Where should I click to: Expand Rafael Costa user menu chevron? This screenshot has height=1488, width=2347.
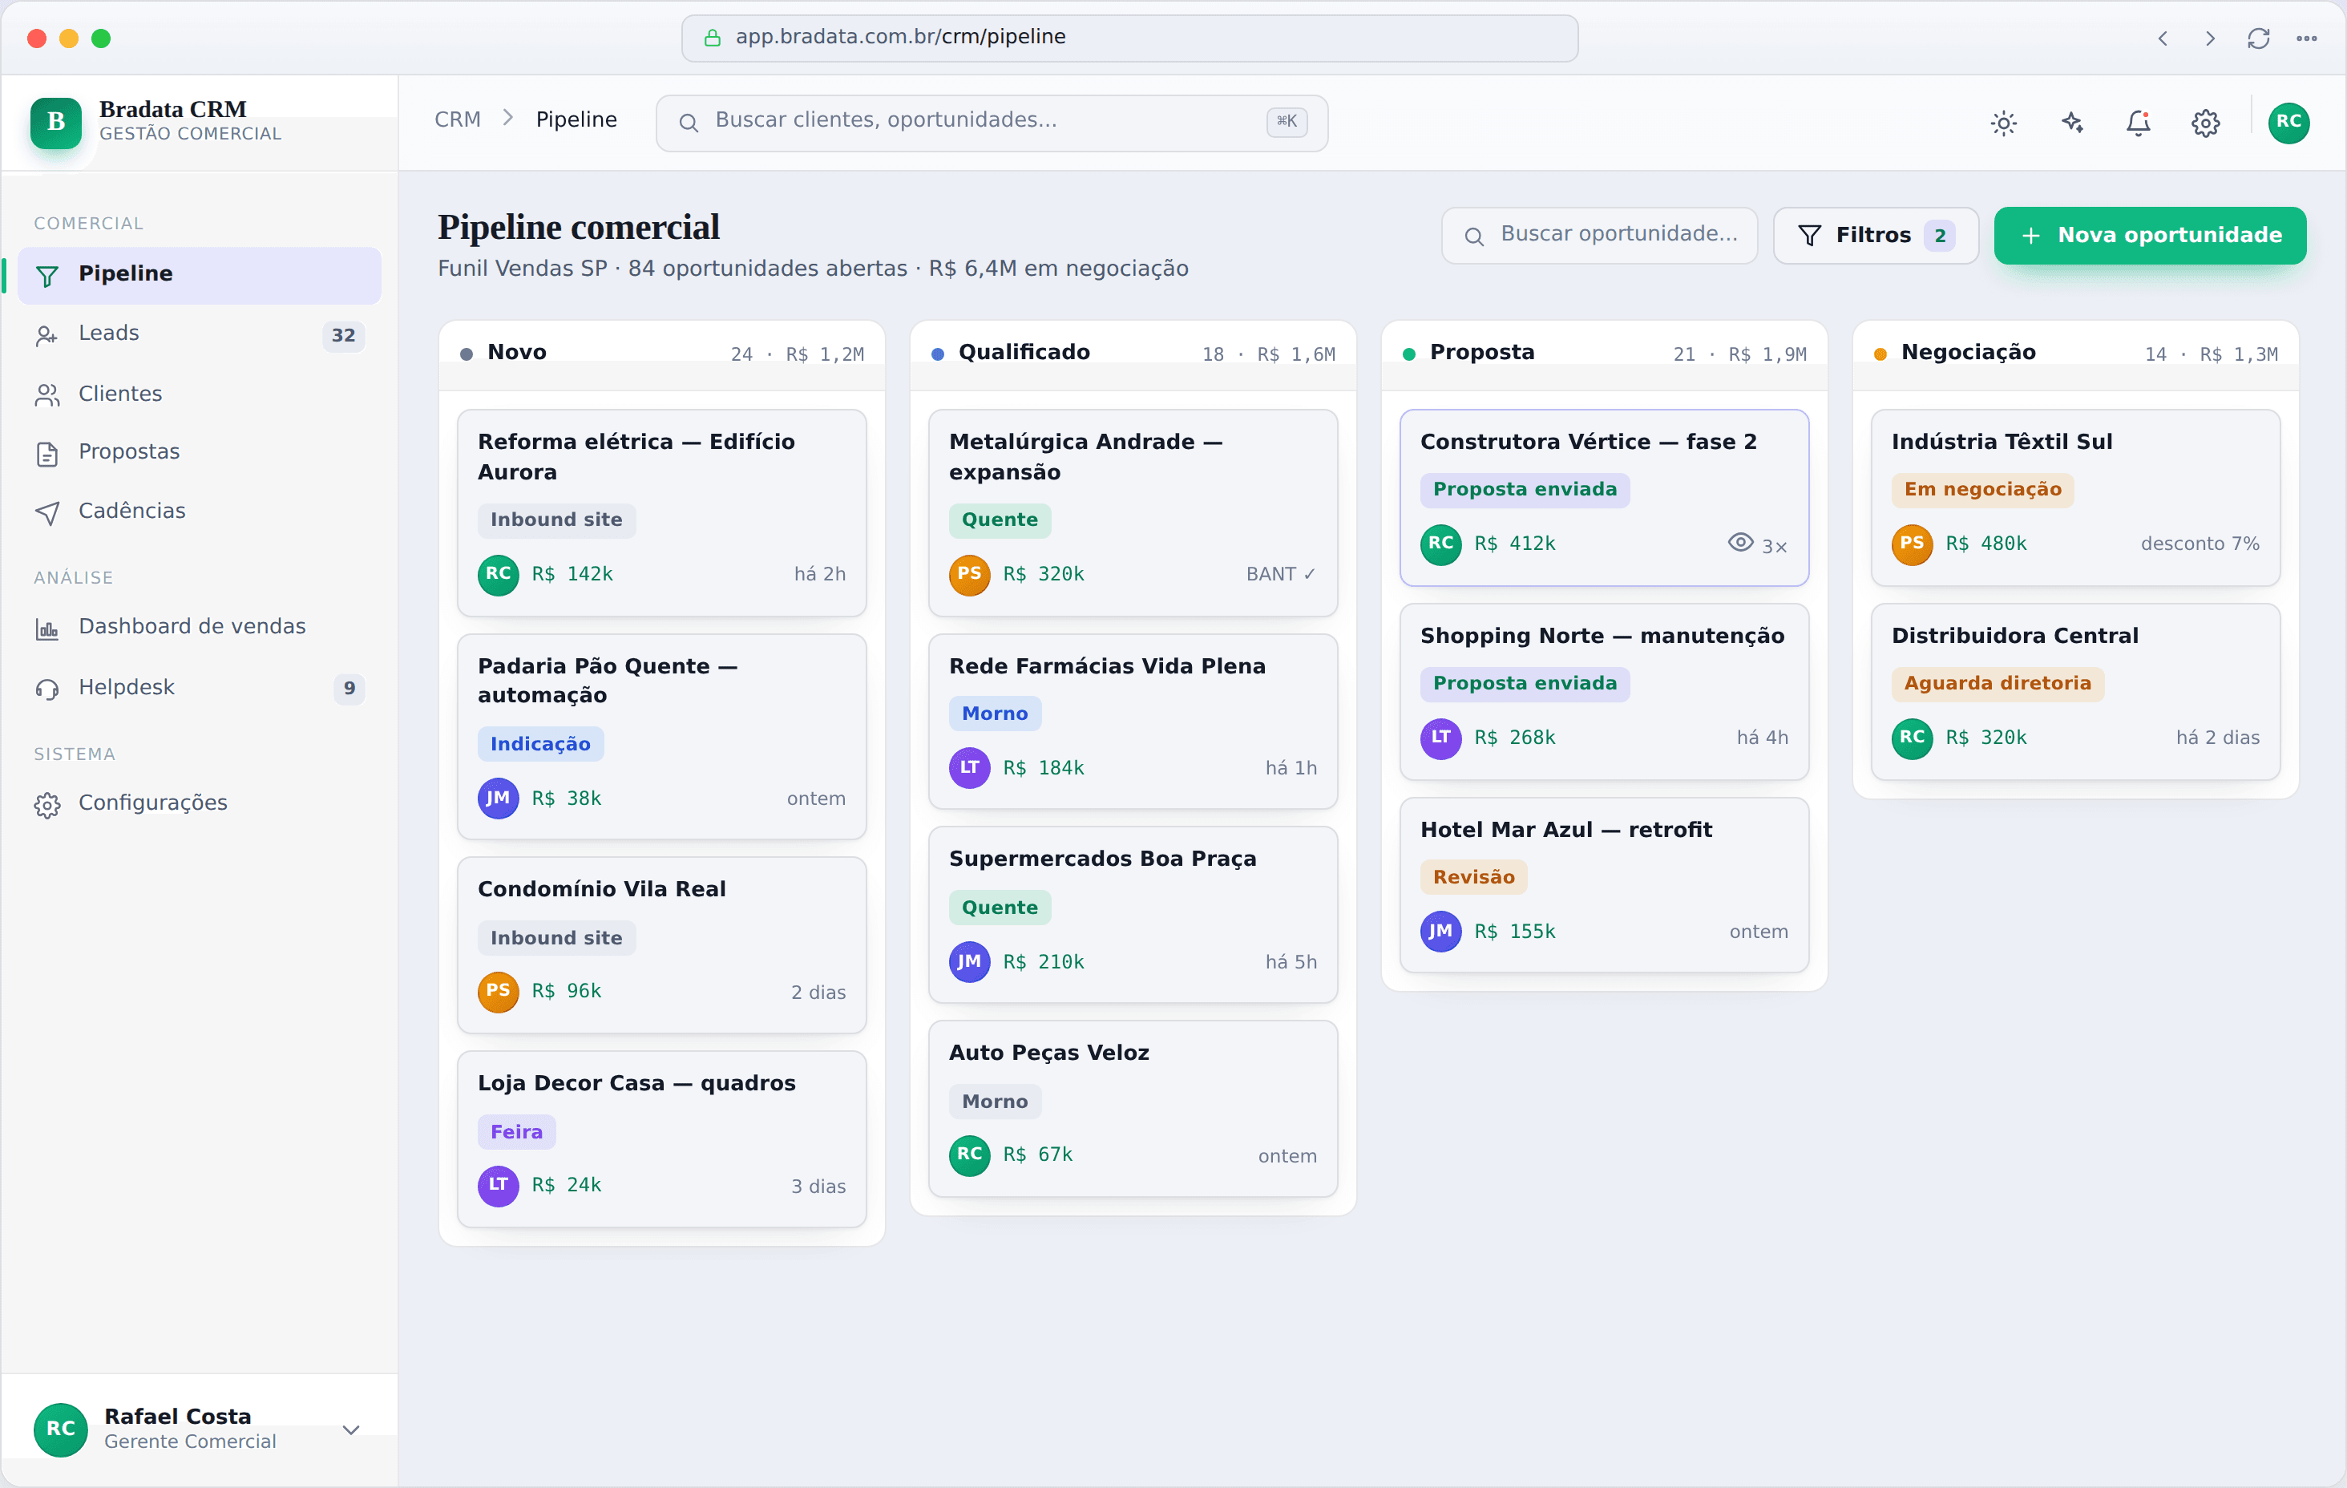tap(351, 1429)
